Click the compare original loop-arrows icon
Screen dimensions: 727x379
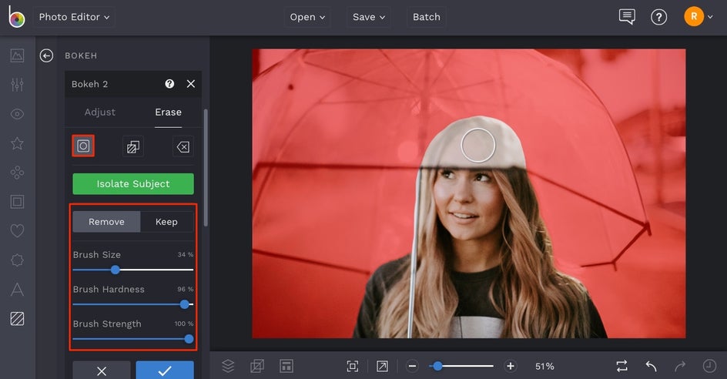[621, 366]
